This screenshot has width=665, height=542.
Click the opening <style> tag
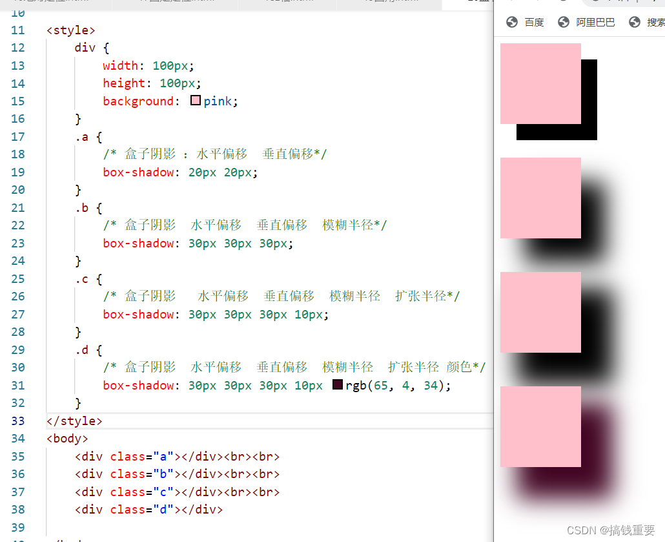click(71, 30)
